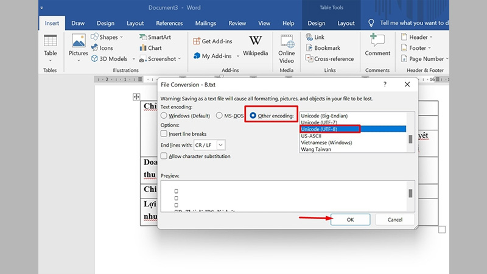Launch the Wikipedia add-in

point(255,46)
